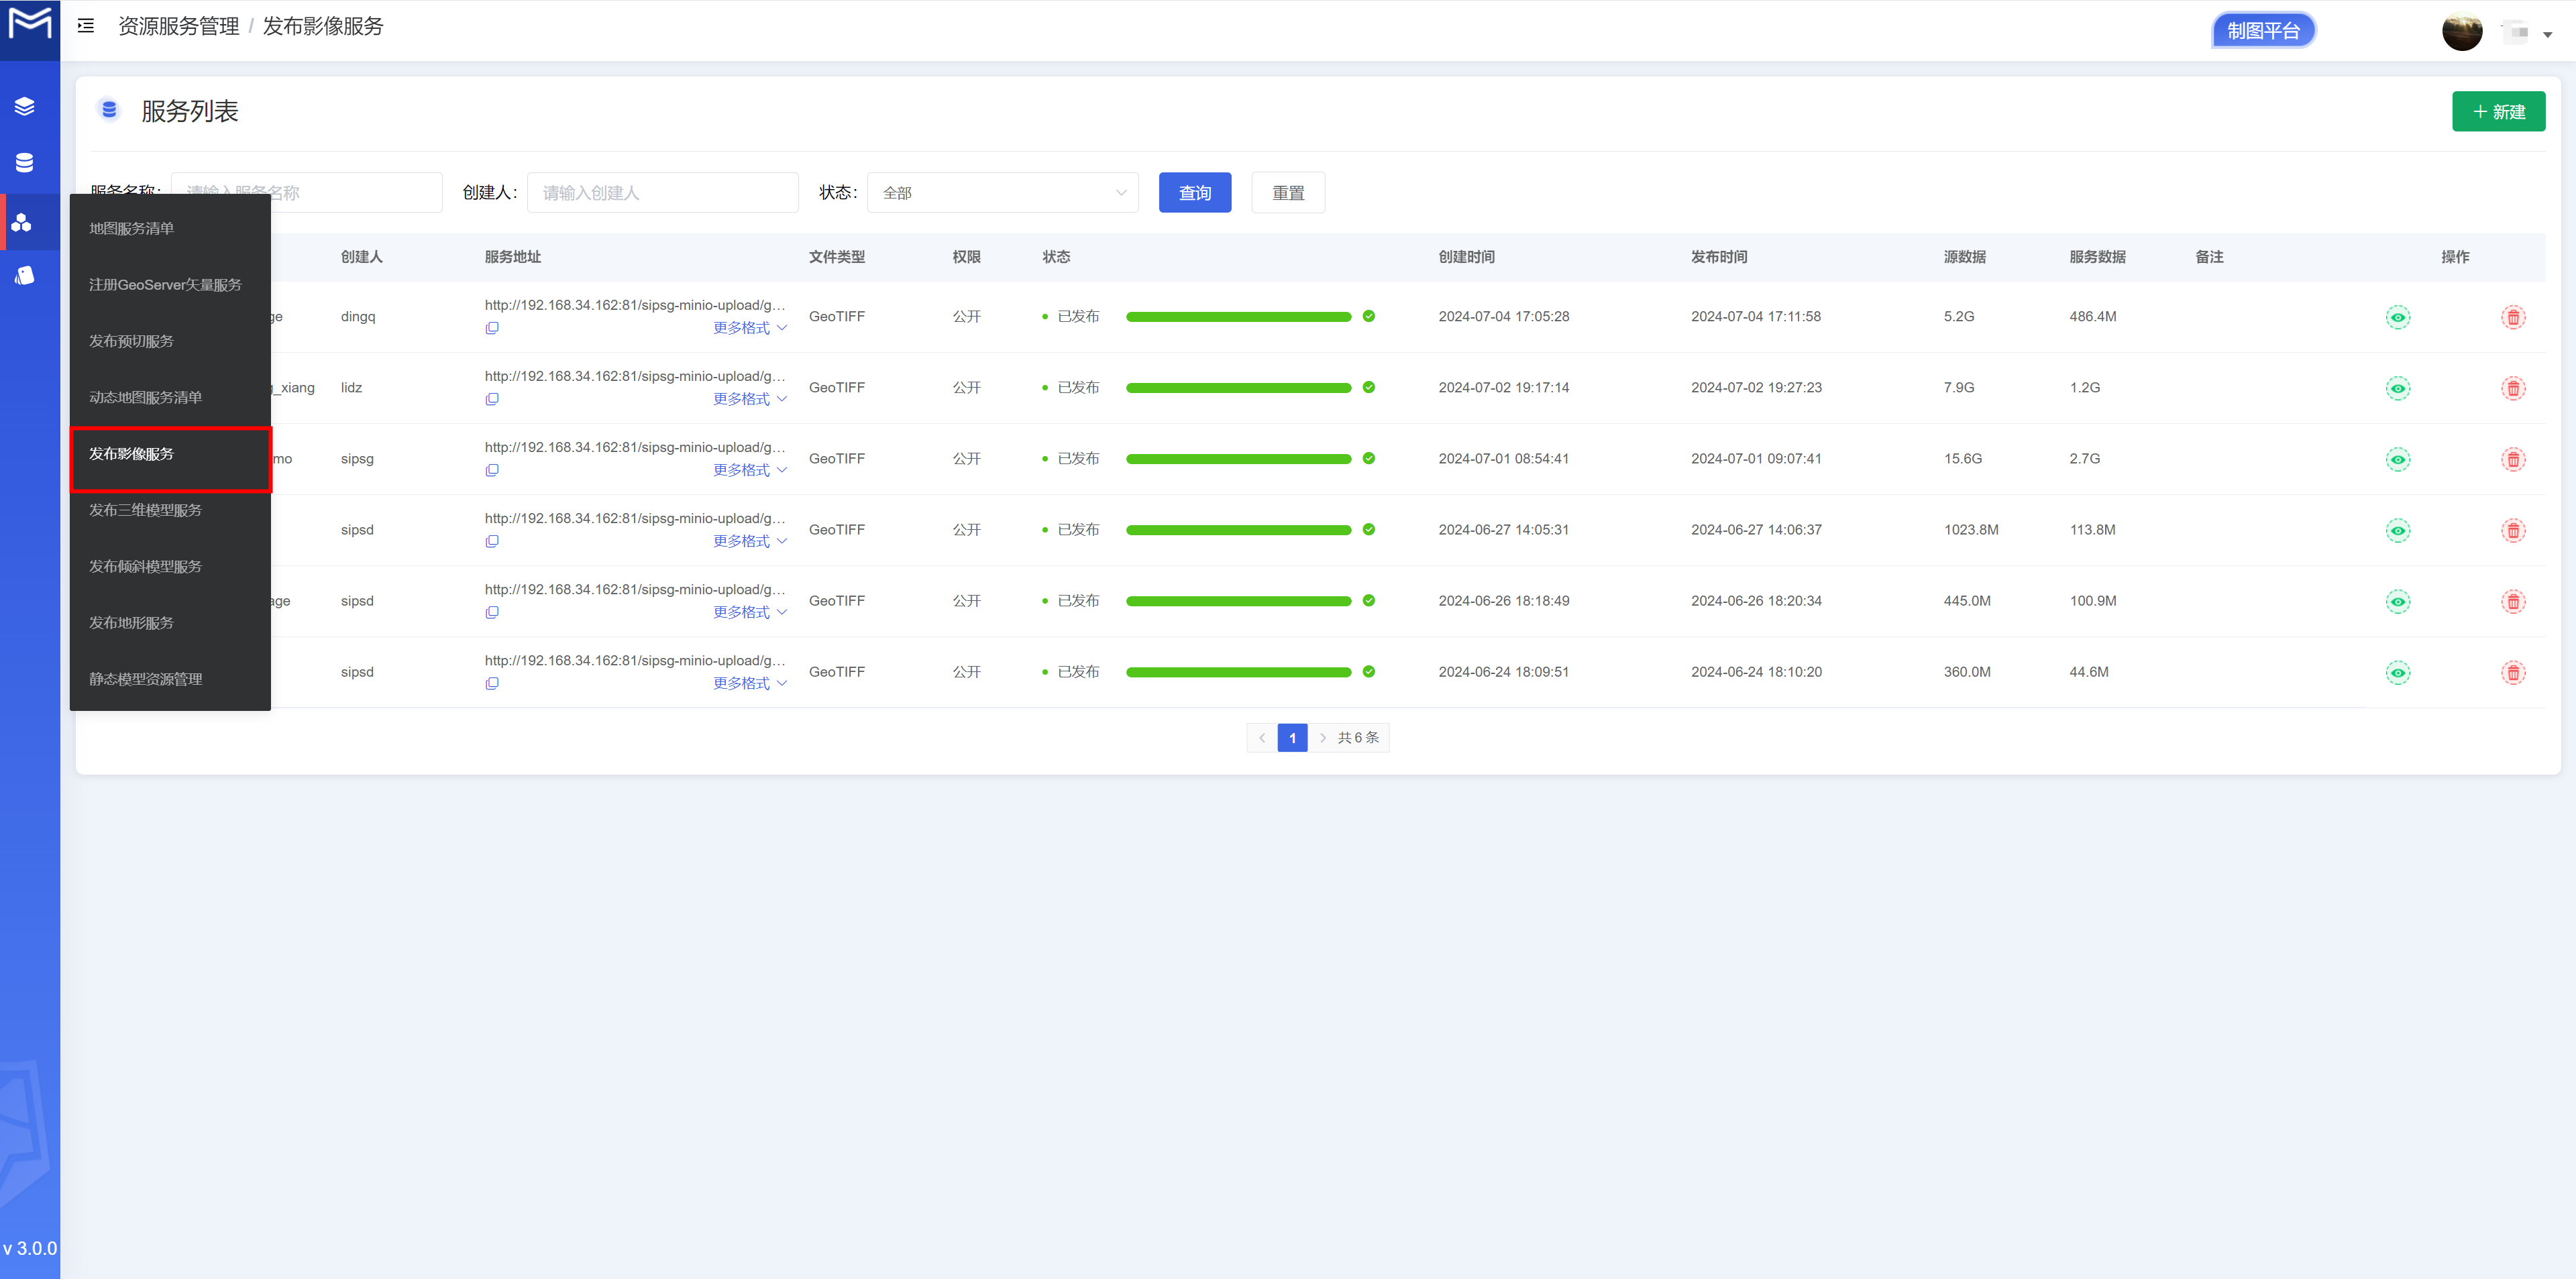2576x1279 pixels.
Task: Delete the service with 15.6G source data
Action: (2513, 459)
